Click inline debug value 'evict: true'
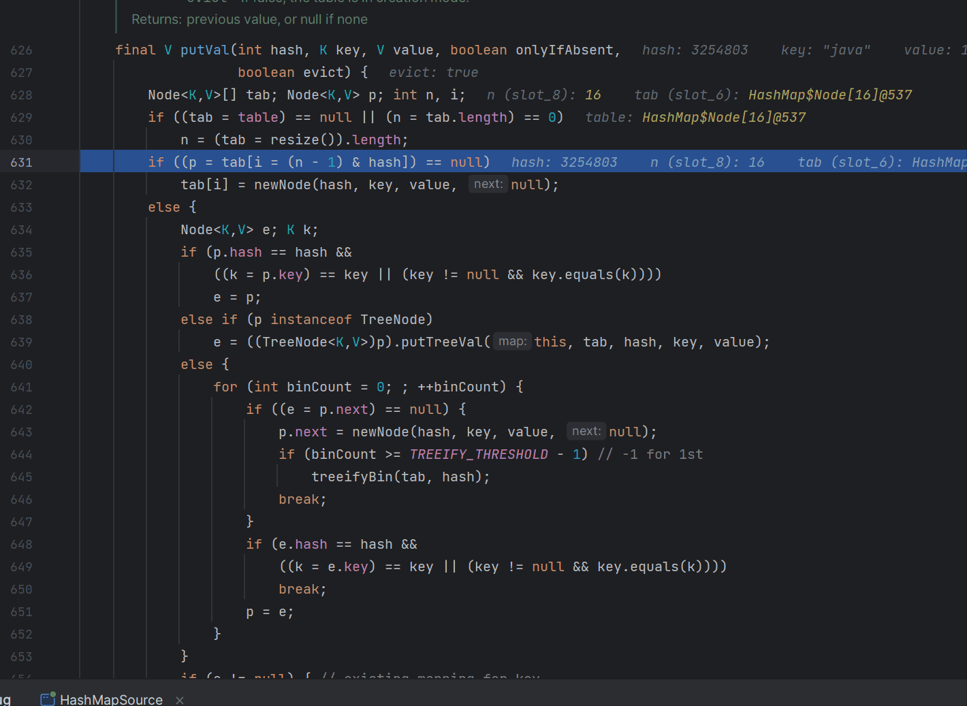The width and height of the screenshot is (967, 706). [x=434, y=72]
